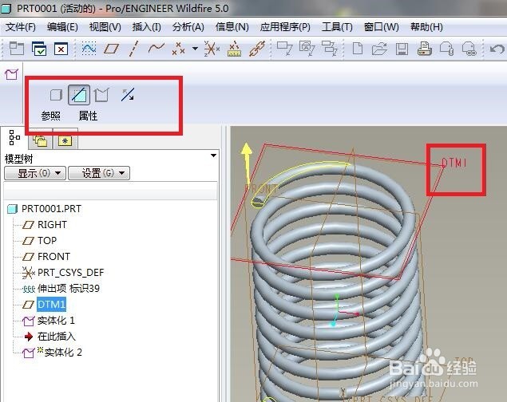Expand the model tree panel options arrow
This screenshot has width=507, height=402.
[x=213, y=156]
